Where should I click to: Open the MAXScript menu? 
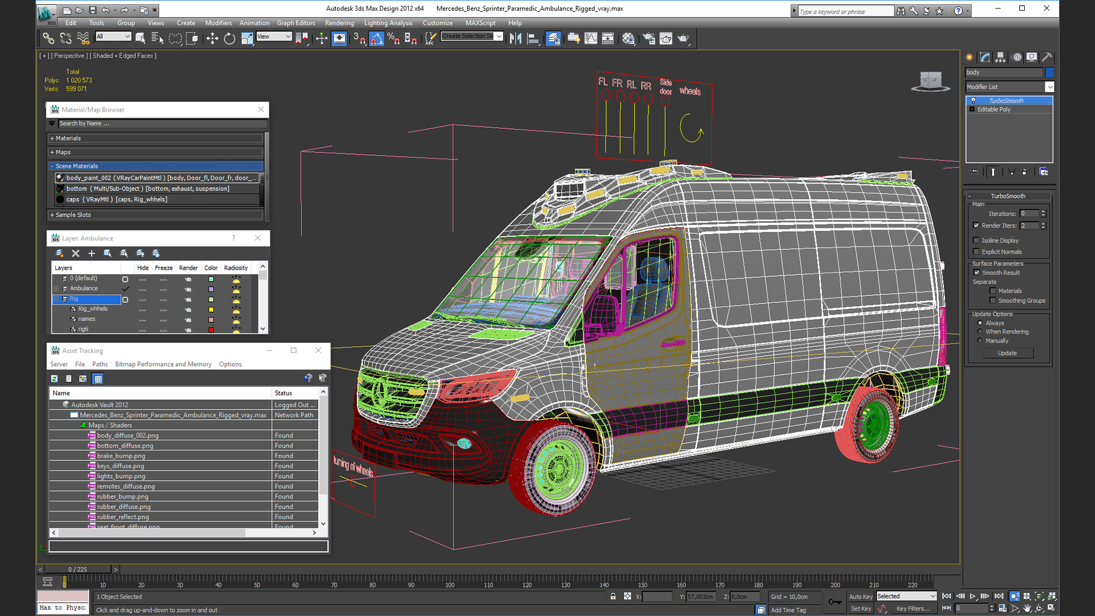click(480, 23)
